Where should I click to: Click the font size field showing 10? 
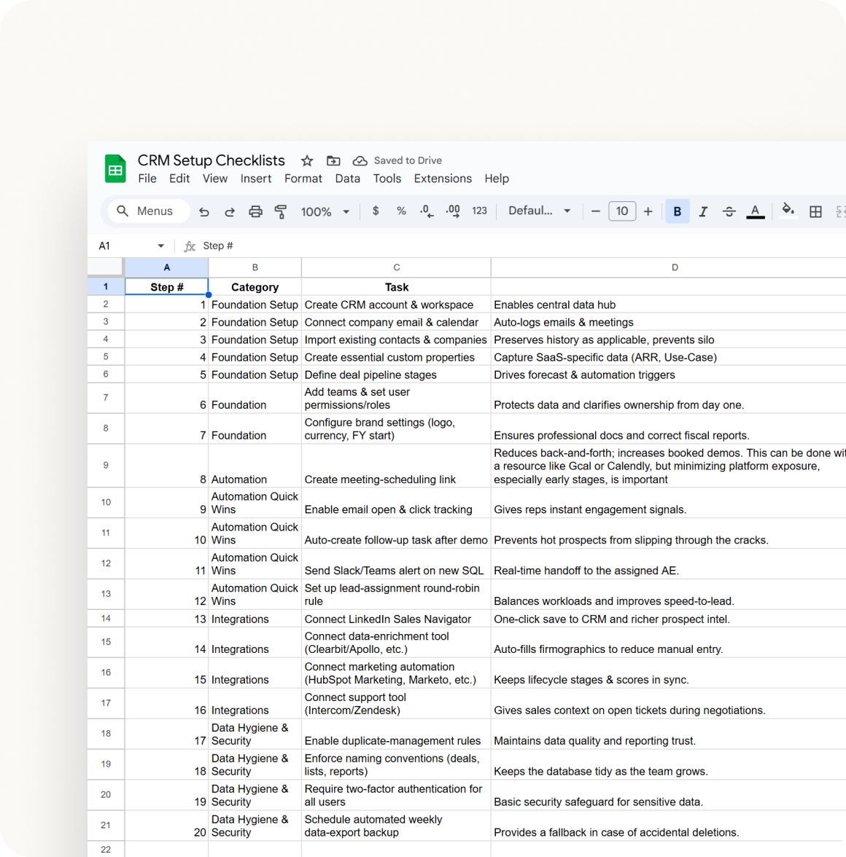pos(622,211)
